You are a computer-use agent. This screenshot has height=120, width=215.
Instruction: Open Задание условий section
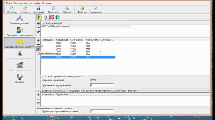(19, 20)
